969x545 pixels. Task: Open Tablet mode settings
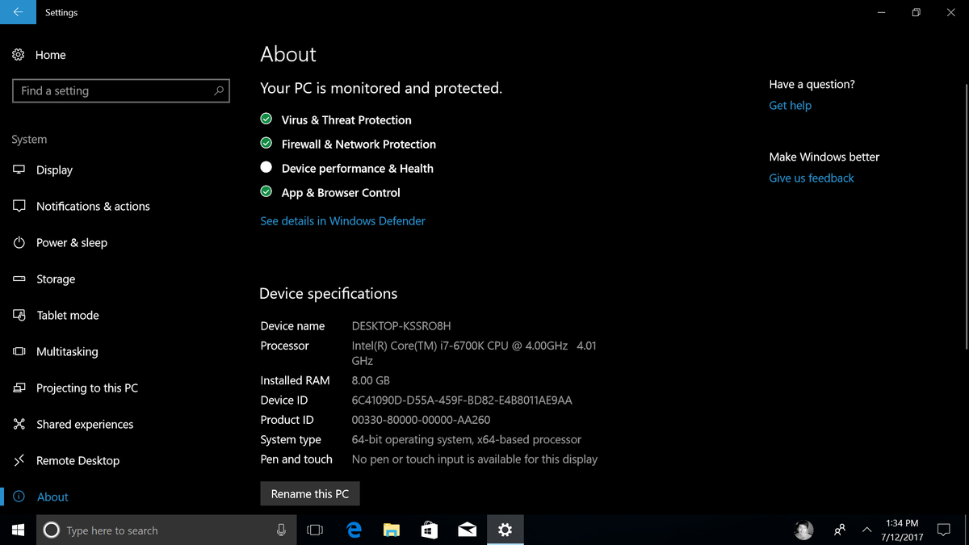[x=19, y=315]
